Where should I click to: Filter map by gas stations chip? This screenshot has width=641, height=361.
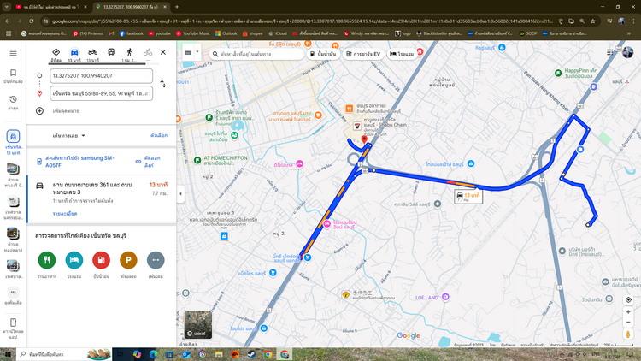(323, 54)
